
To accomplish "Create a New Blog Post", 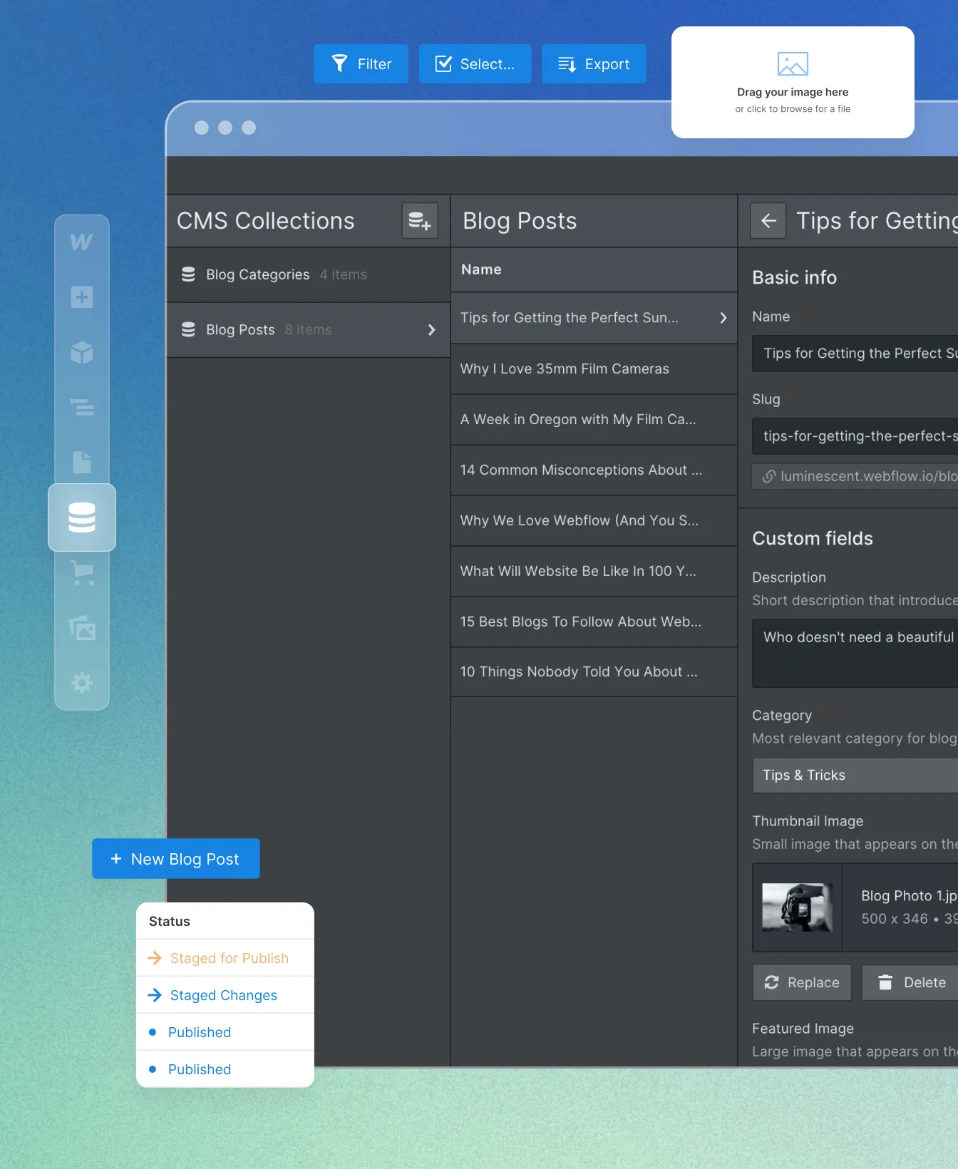I will 176,859.
